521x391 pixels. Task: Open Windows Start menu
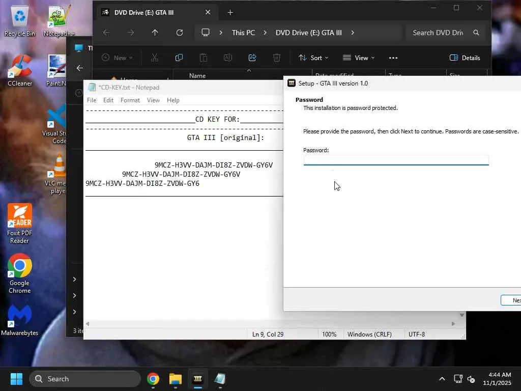(16, 379)
